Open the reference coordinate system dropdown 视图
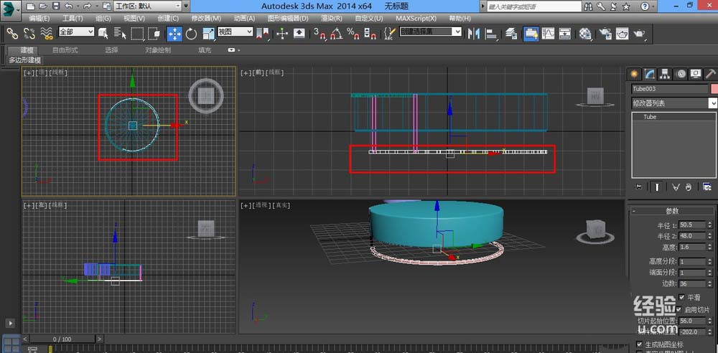 click(x=235, y=32)
